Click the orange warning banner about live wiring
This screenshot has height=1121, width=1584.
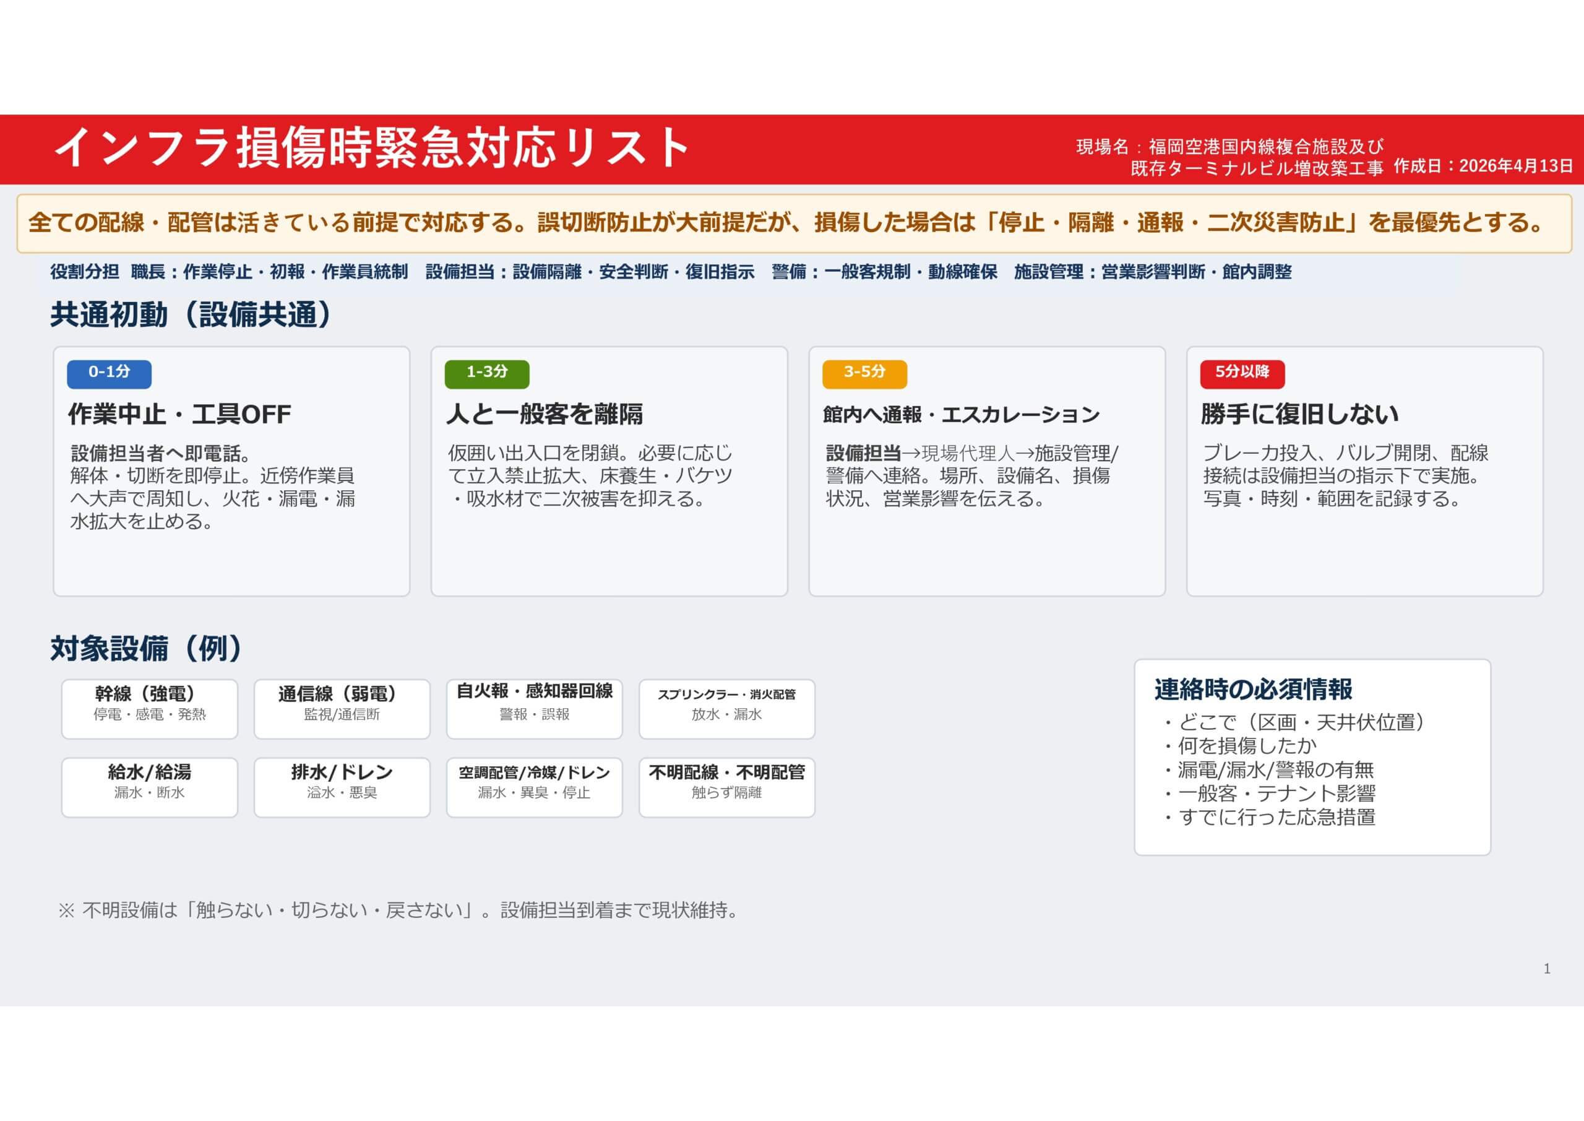794,223
